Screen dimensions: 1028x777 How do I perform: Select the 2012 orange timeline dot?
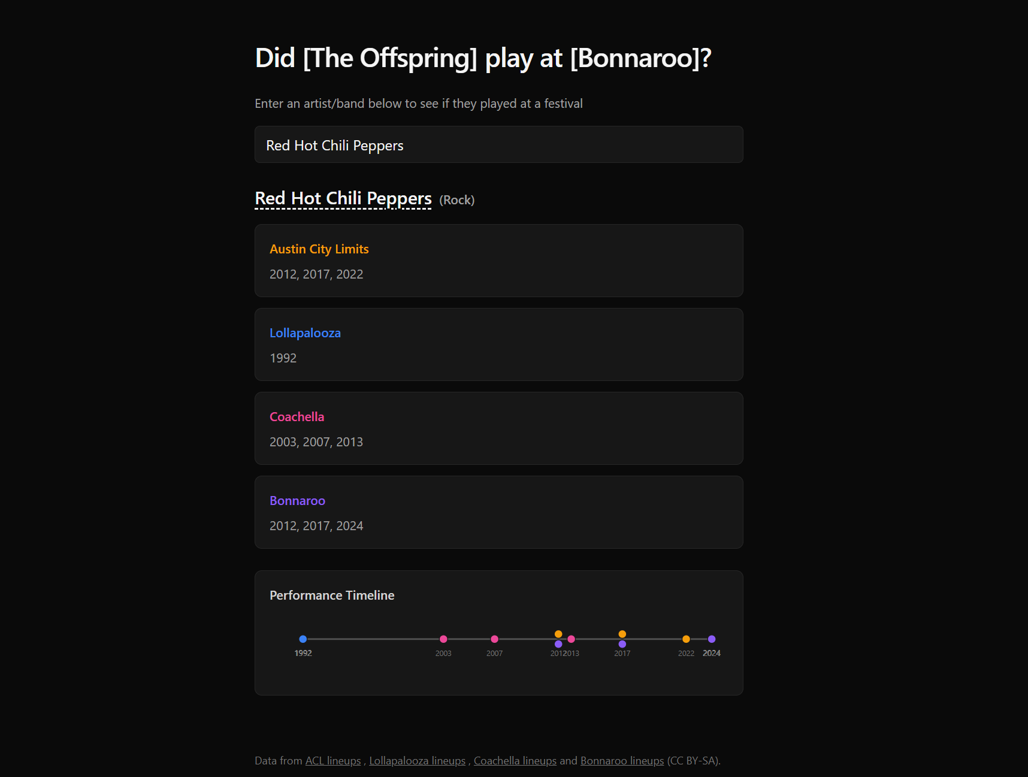558,633
